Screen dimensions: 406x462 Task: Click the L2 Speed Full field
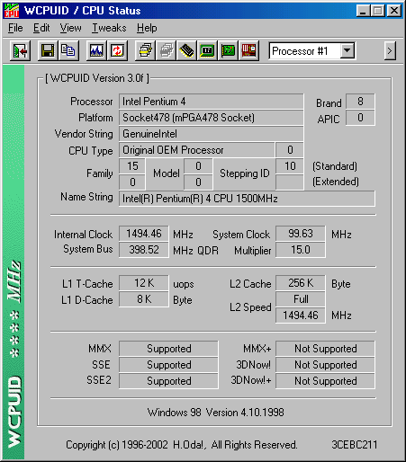tap(301, 299)
